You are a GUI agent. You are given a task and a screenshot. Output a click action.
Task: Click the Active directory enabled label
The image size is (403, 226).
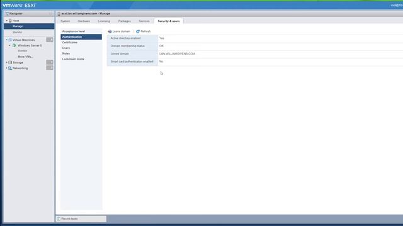tap(125, 38)
